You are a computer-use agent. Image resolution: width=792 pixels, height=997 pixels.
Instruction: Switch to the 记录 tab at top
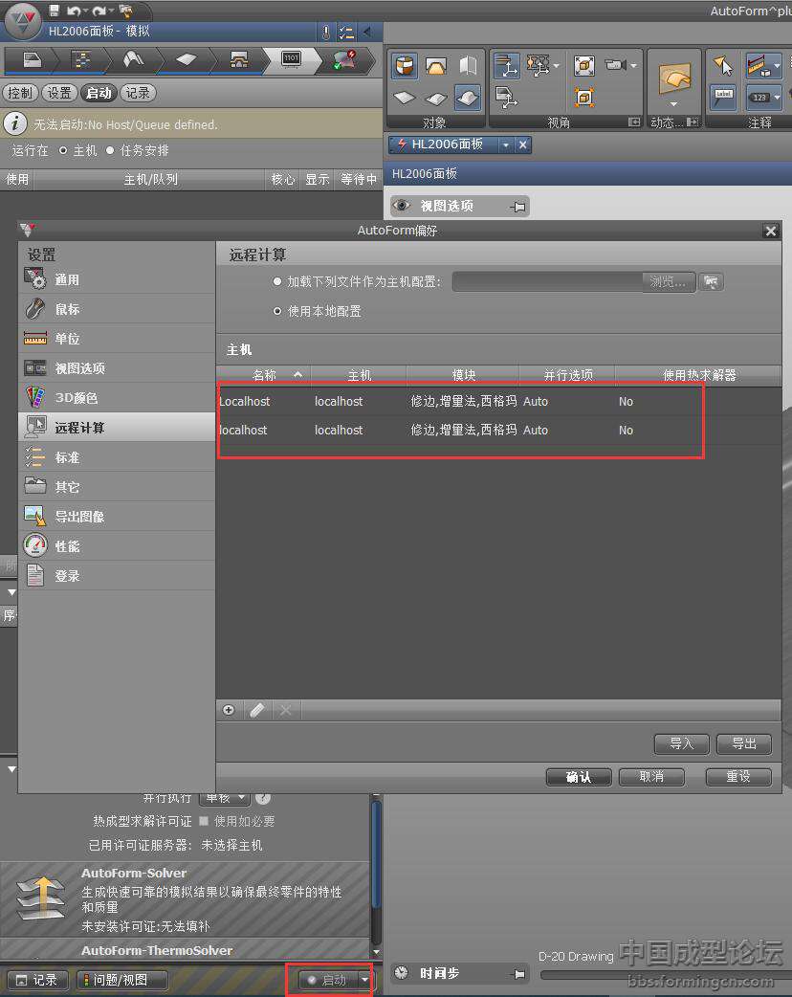point(138,93)
